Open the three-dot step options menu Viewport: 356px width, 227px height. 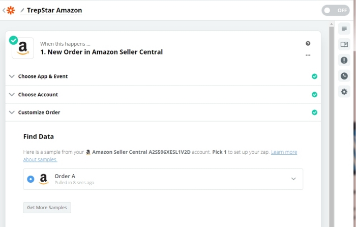click(x=308, y=55)
